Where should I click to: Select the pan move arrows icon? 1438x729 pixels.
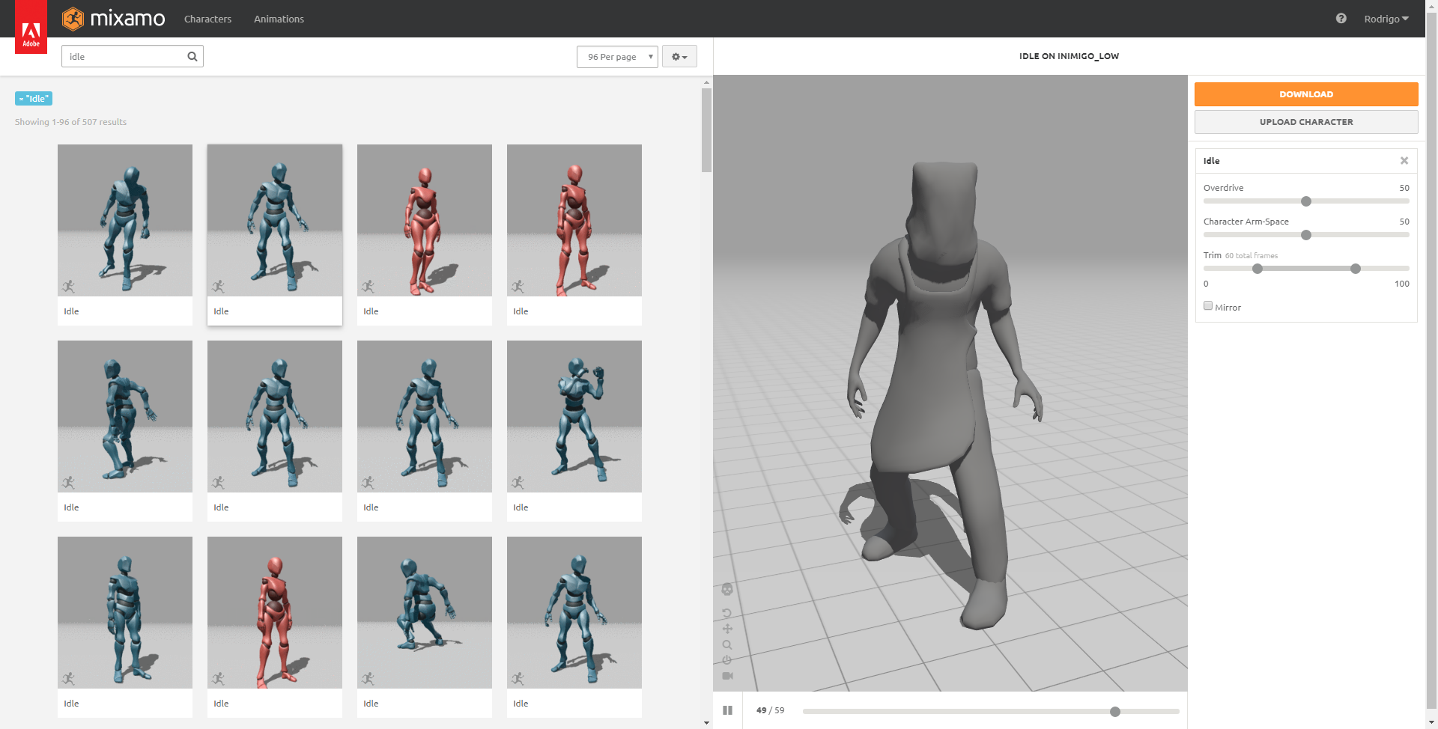727,629
